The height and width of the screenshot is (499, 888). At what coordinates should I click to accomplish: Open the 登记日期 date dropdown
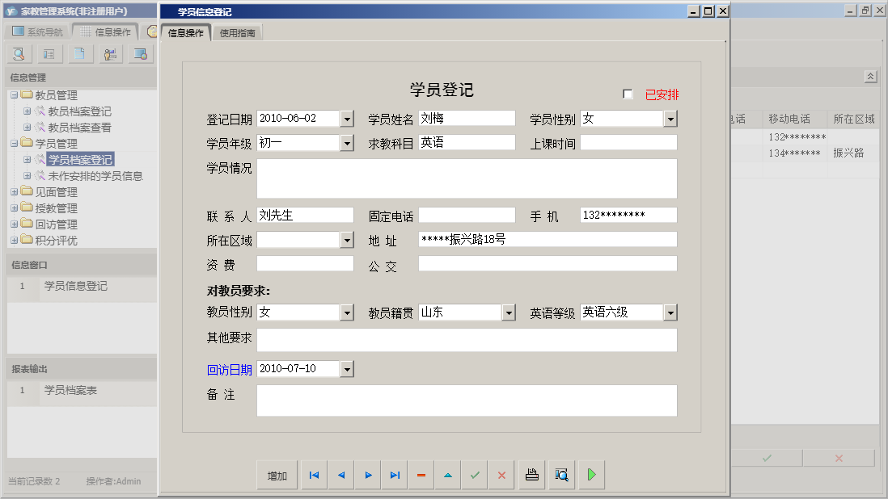click(x=347, y=118)
